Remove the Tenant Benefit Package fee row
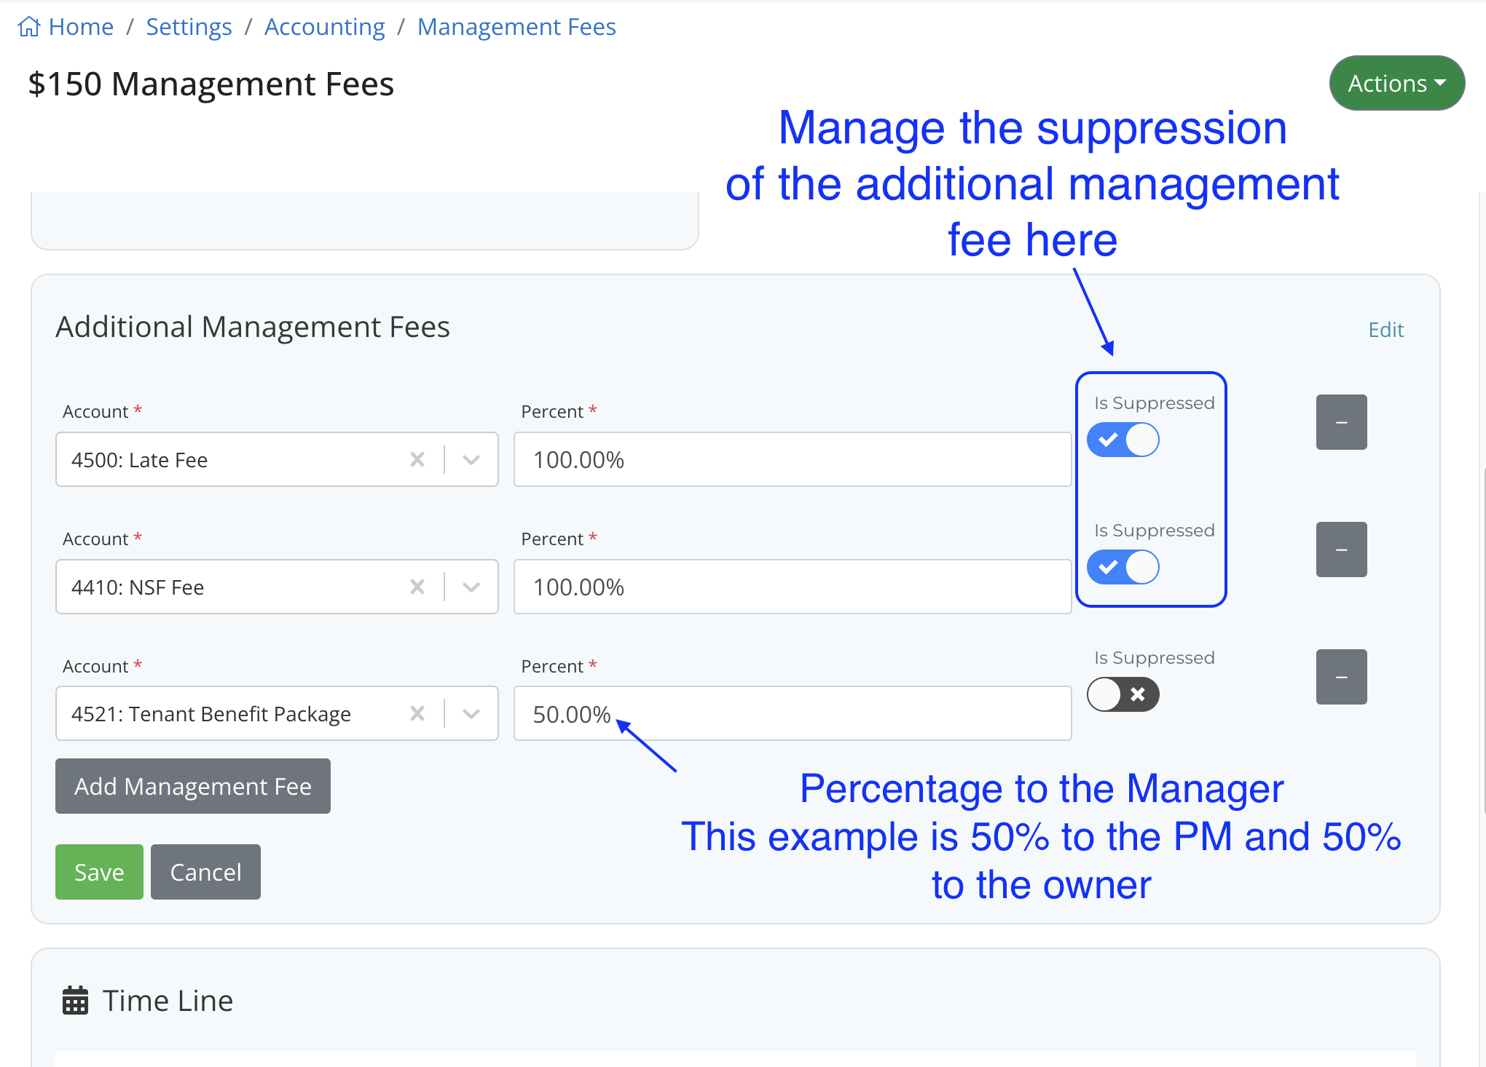Image resolution: width=1486 pixels, height=1067 pixels. tap(1341, 677)
